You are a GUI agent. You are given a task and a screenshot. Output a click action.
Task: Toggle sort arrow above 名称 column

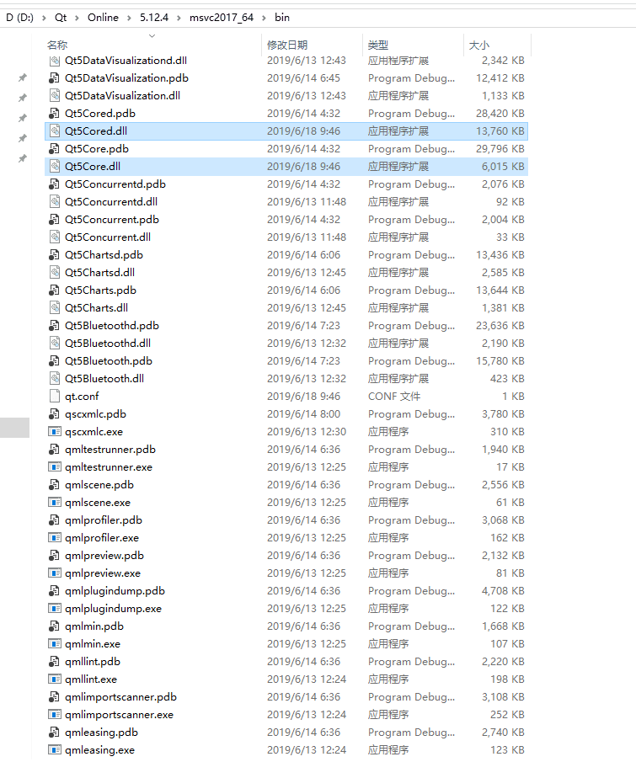coord(152,36)
